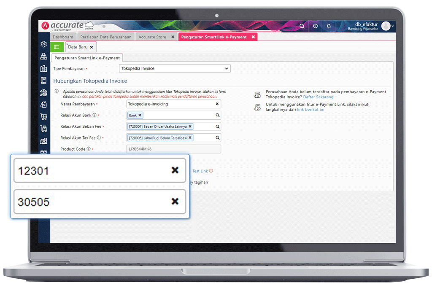The image size is (432, 288).
Task: Show info for Relasi Akun Bank
Action: point(94,115)
